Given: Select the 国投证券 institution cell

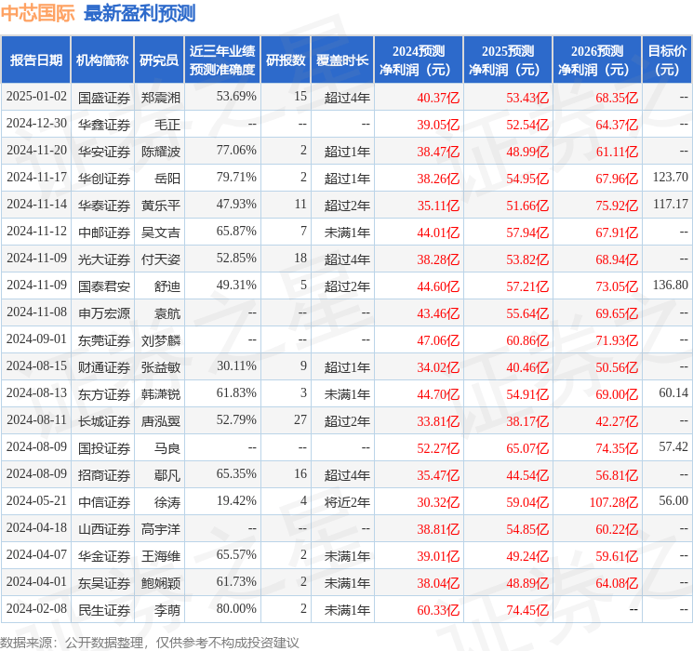Looking at the screenshot, I should (104, 447).
